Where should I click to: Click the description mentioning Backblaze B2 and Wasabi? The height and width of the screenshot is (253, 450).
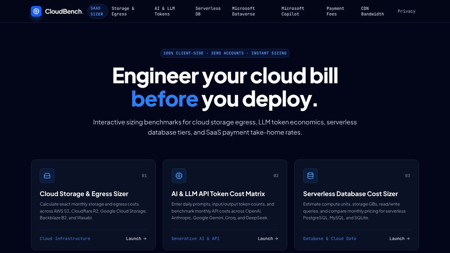[93, 211]
